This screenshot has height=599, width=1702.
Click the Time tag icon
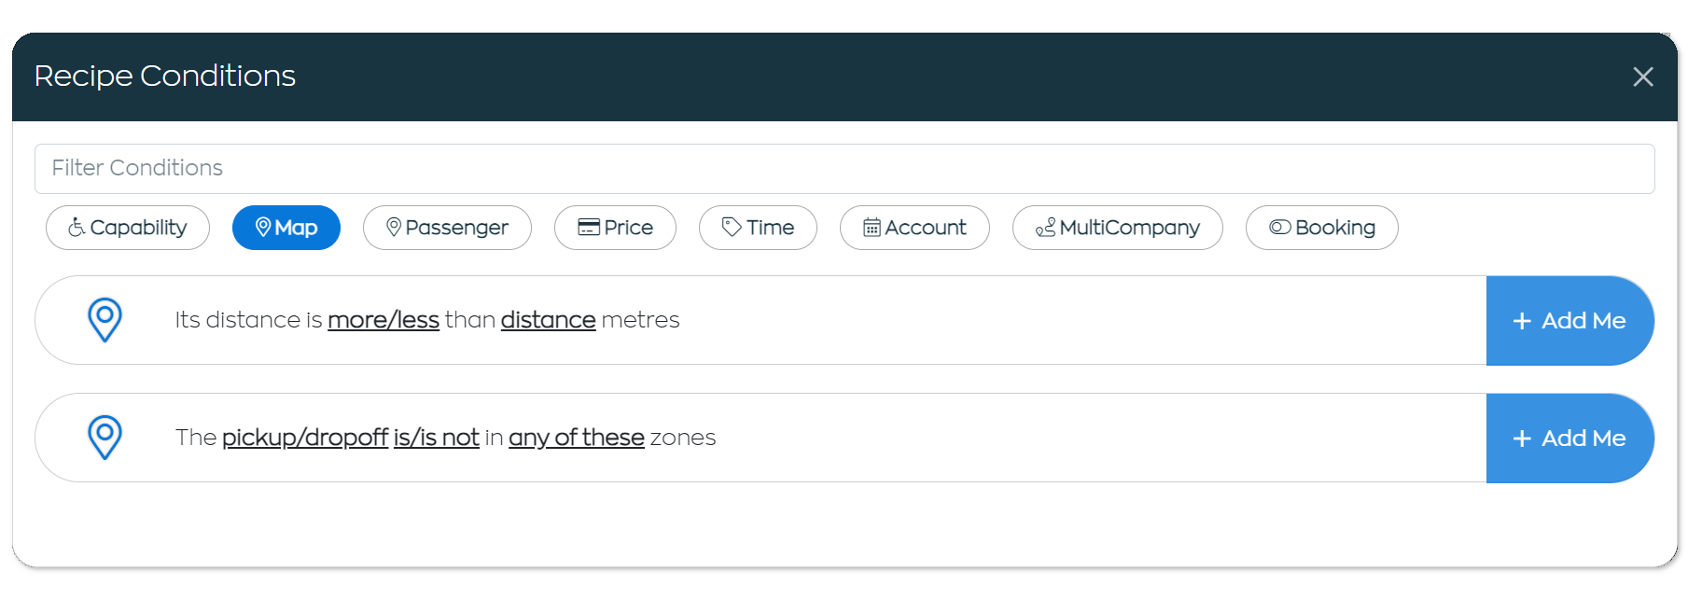[732, 227]
